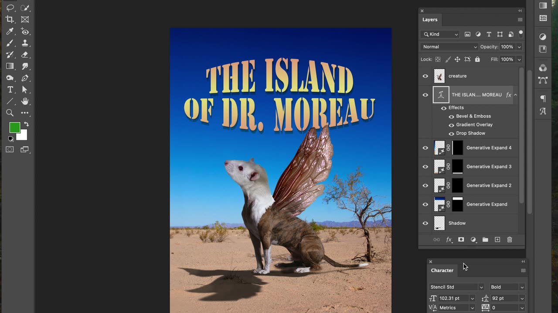Image resolution: width=558 pixels, height=313 pixels.
Task: Click the delete layer trash icon
Action: (510, 240)
